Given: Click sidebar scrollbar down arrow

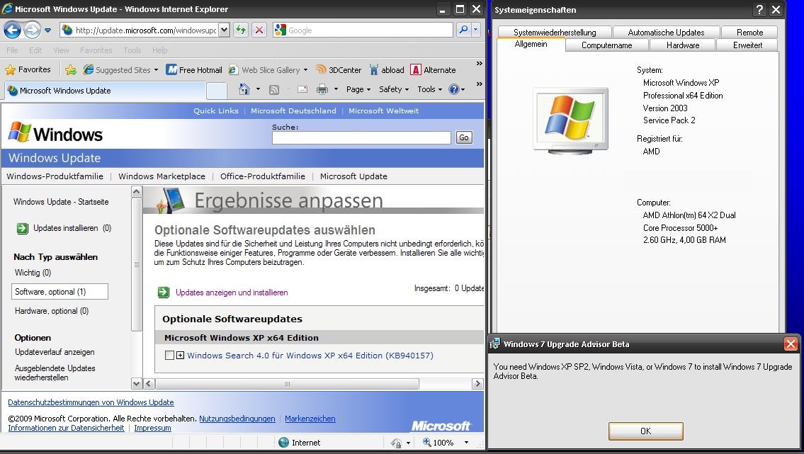Looking at the screenshot, I should (137, 383).
